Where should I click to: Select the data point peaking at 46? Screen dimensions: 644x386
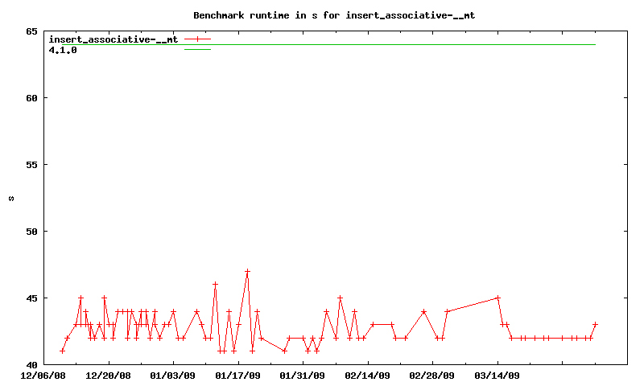click(215, 285)
